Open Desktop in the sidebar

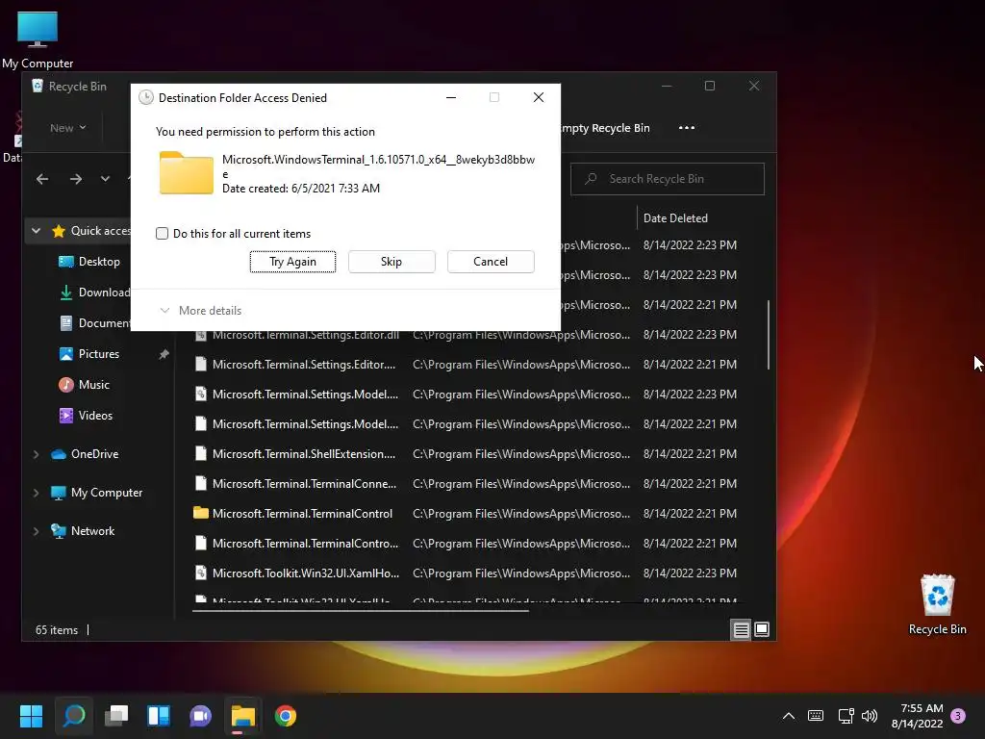point(88,262)
